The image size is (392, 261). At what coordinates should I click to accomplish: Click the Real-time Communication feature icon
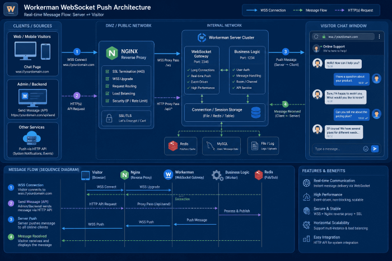(306, 183)
